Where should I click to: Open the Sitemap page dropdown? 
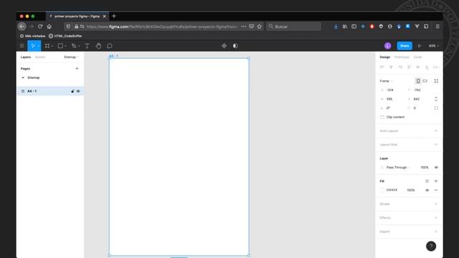click(72, 57)
